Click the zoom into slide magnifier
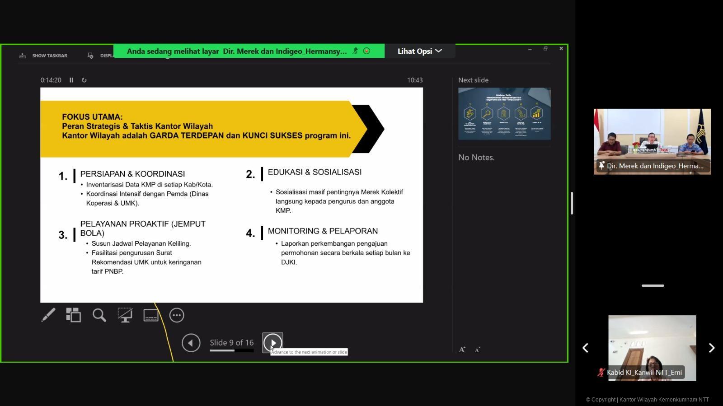This screenshot has width=723, height=406. point(99,315)
